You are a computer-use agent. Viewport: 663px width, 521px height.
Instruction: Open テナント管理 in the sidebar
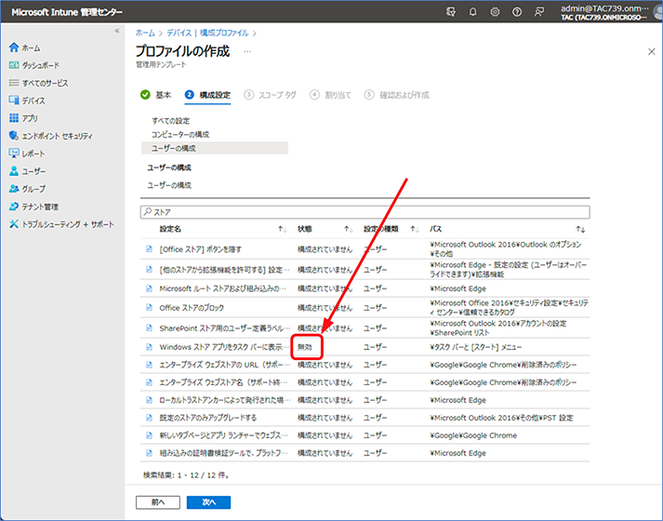pos(33,207)
